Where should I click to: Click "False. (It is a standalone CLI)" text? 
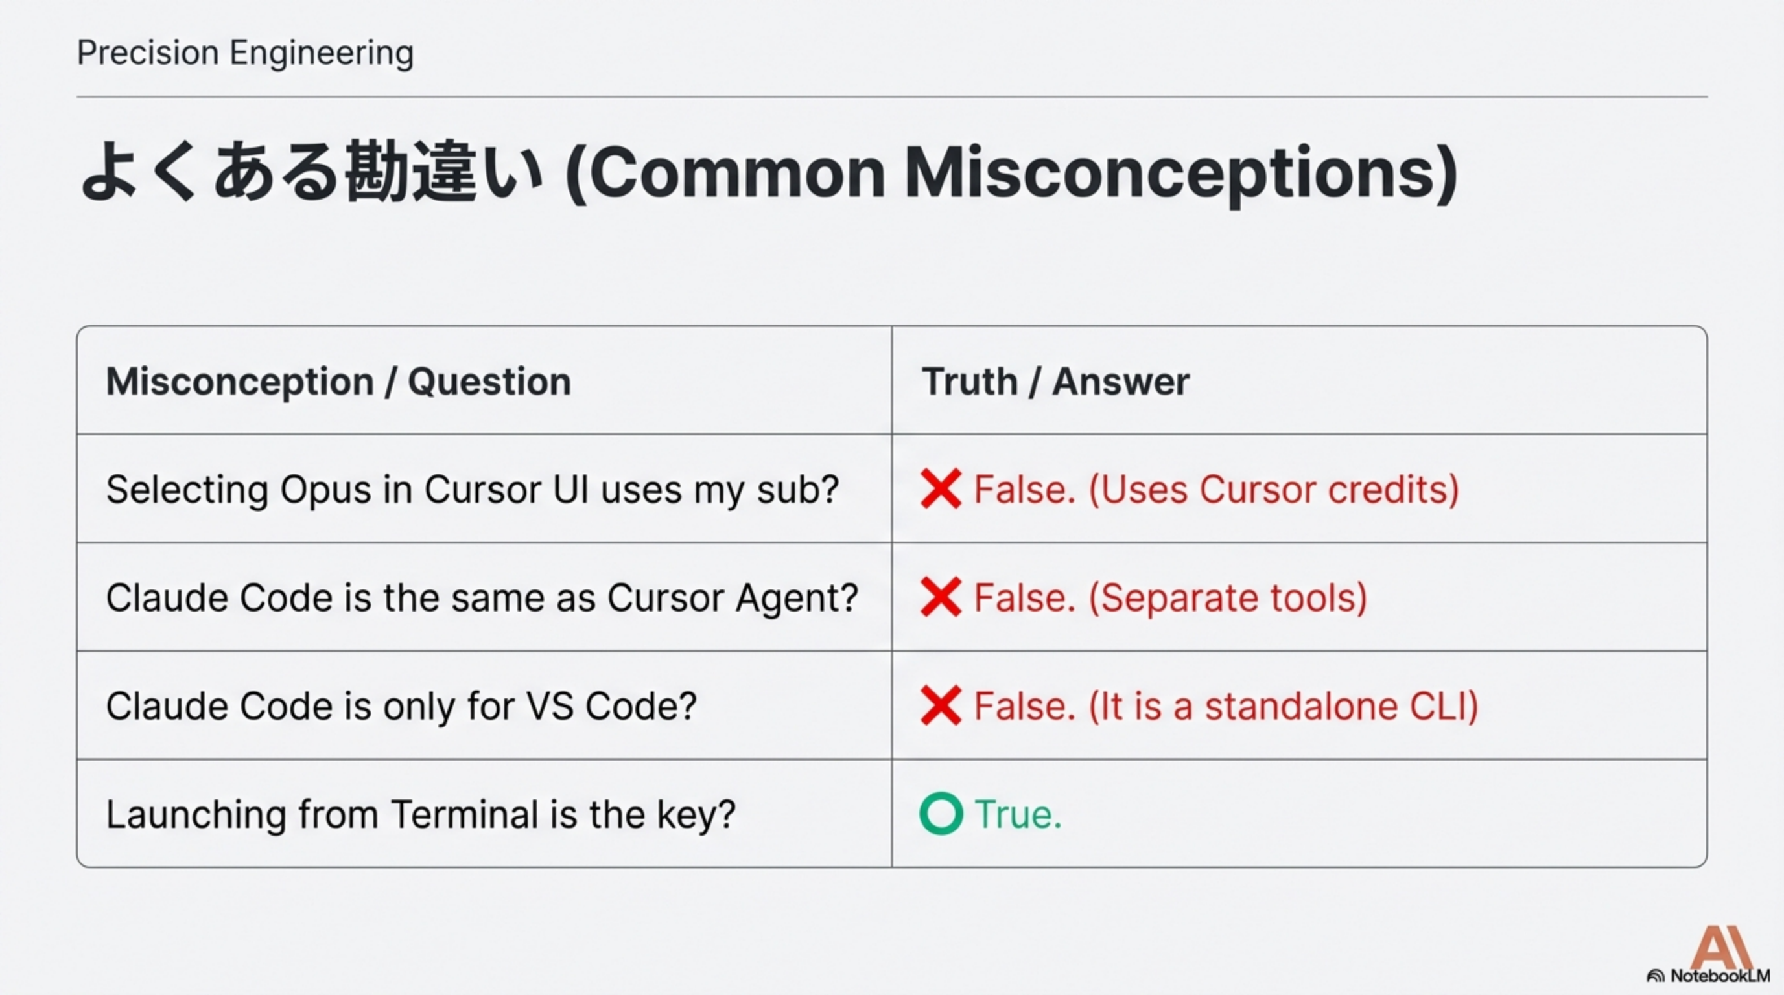pos(1226,706)
